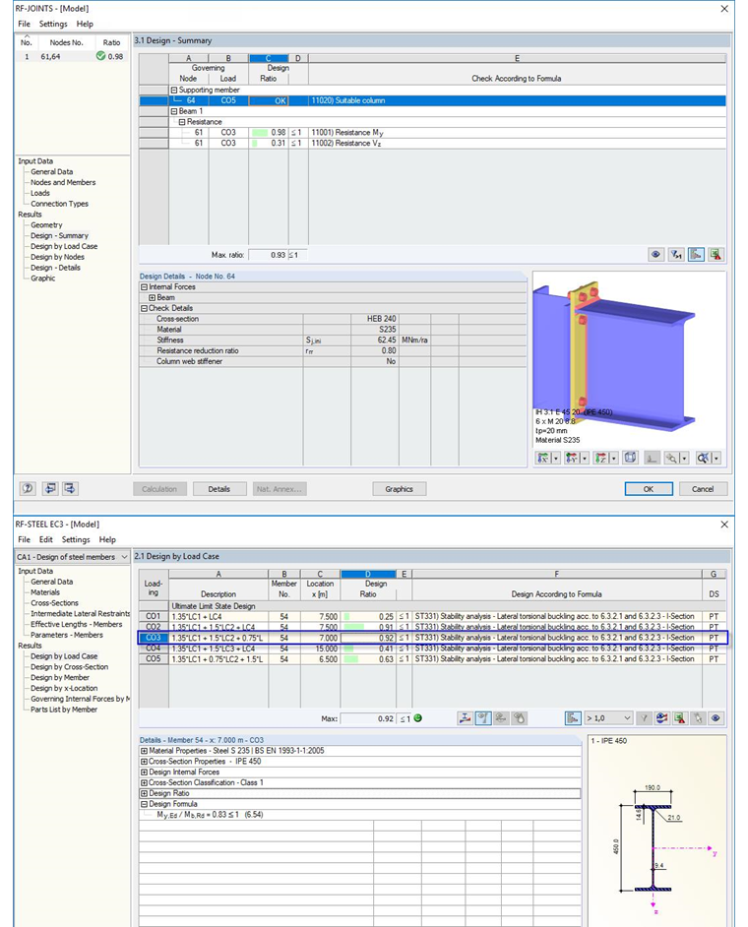This screenshot has width=748, height=927.
Task: Click the Excel export icon in RF-STEEL toolbar
Action: 680,718
